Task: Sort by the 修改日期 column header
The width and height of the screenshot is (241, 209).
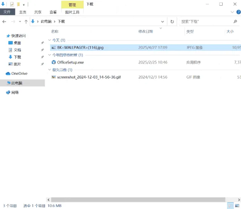Action: [145, 32]
